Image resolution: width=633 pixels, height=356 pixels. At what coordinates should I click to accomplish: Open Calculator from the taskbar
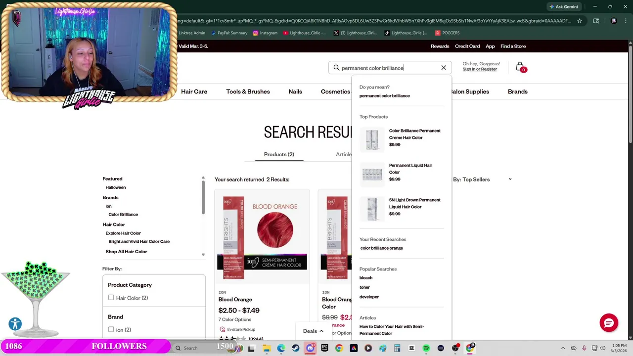click(x=397, y=348)
